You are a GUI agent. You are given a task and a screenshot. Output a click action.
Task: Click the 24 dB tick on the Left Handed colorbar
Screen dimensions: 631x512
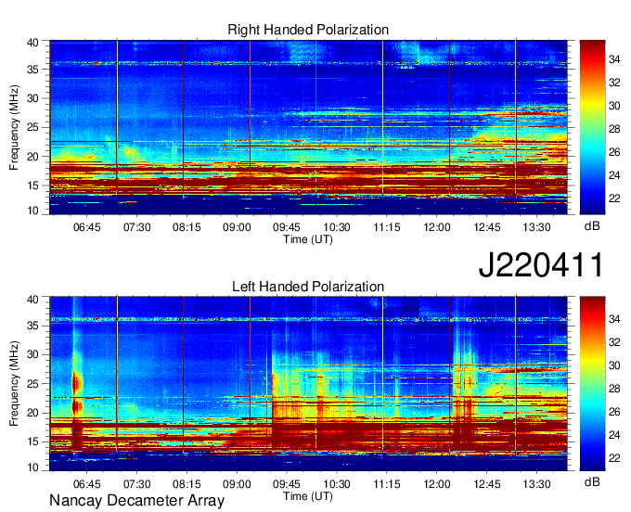pos(614,435)
